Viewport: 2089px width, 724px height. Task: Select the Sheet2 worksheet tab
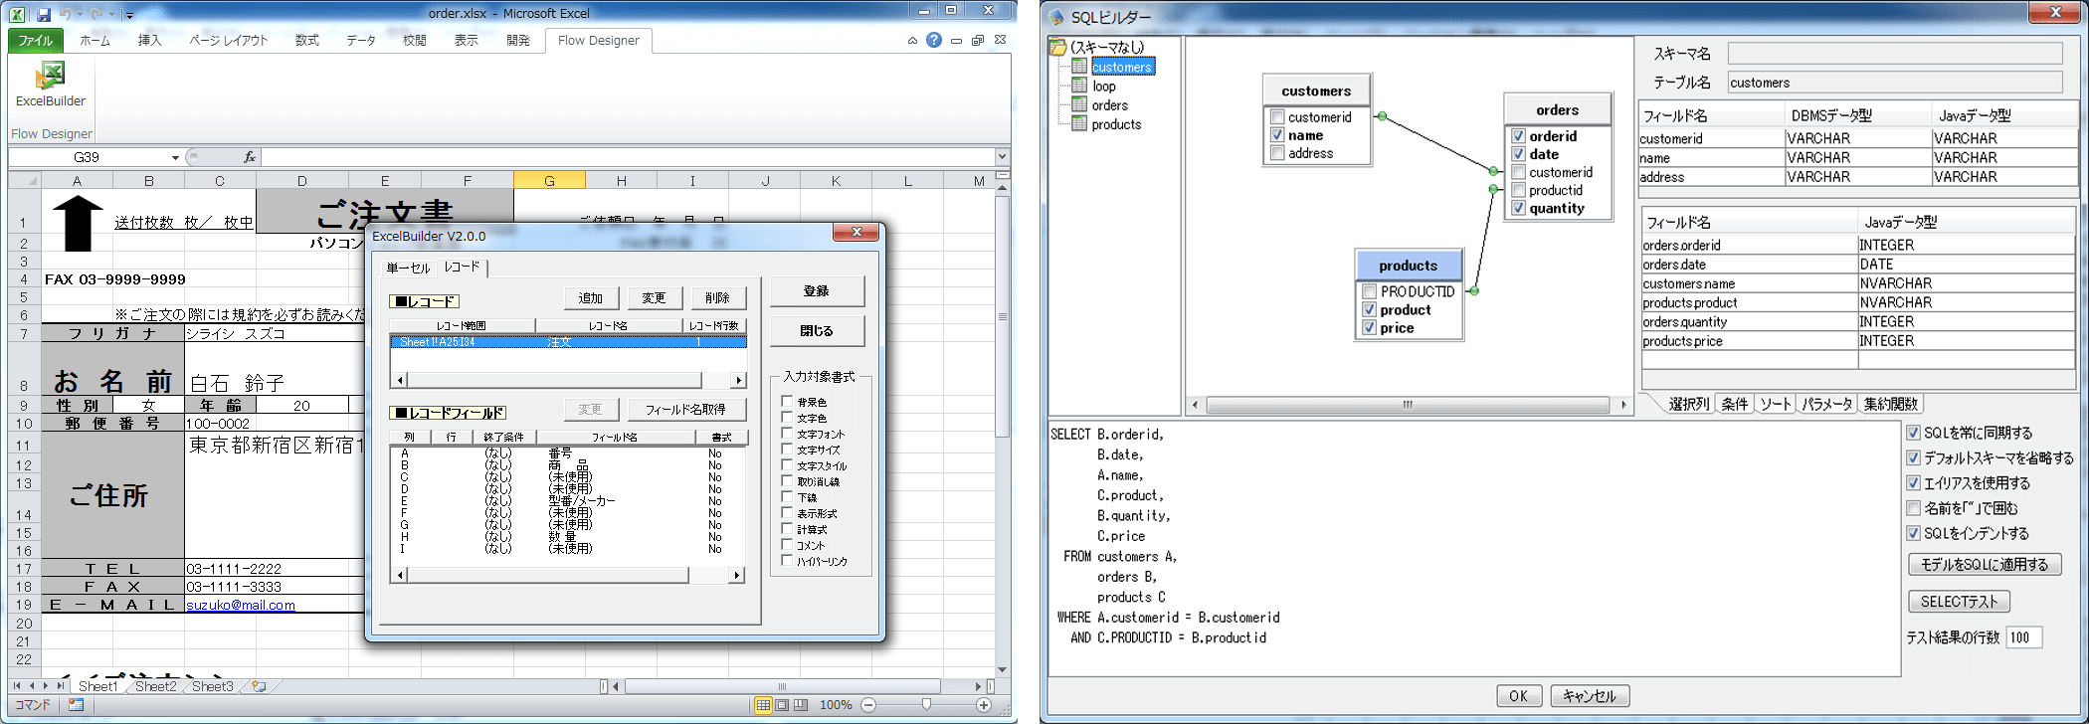tap(155, 686)
